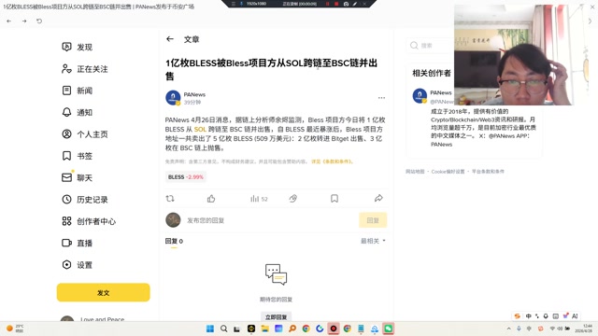Take a screenshot with the recorder camera icon
This screenshot has width=598, height=336.
tap(346, 4)
